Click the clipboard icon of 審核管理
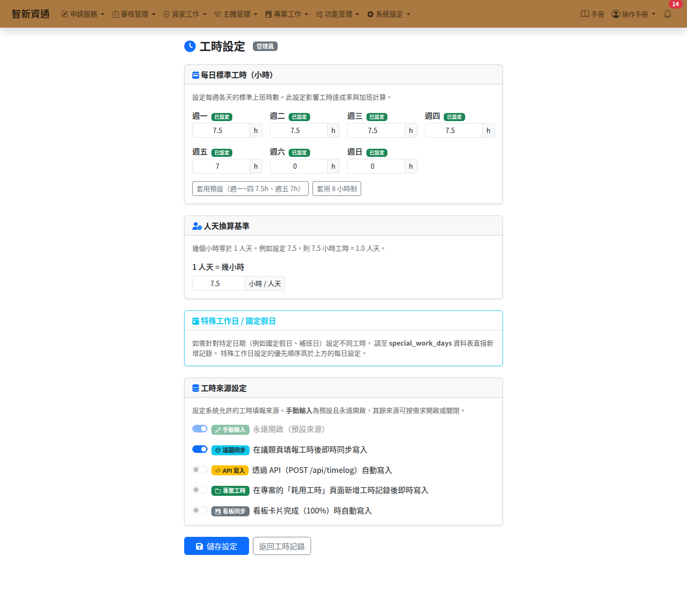This screenshot has height=595, width=687. pos(115,14)
